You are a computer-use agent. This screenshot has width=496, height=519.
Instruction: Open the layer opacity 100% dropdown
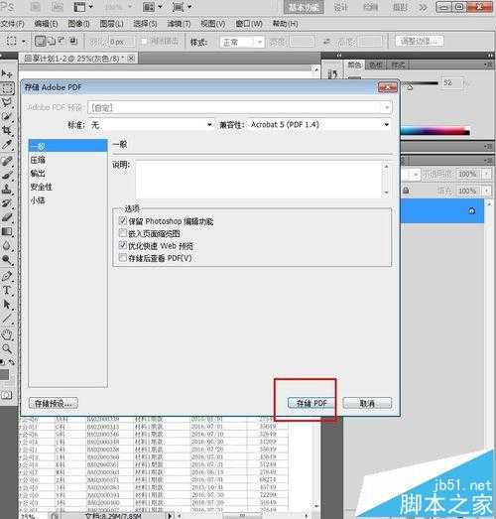[x=487, y=174]
